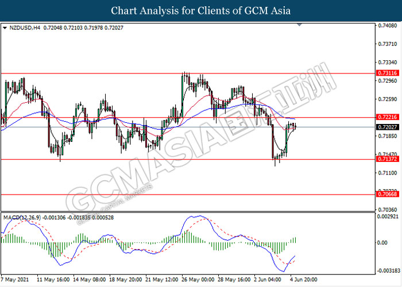Click the 14 May 08:00 time label
Image resolution: width=402 pixels, height=287 pixels.
(89, 280)
